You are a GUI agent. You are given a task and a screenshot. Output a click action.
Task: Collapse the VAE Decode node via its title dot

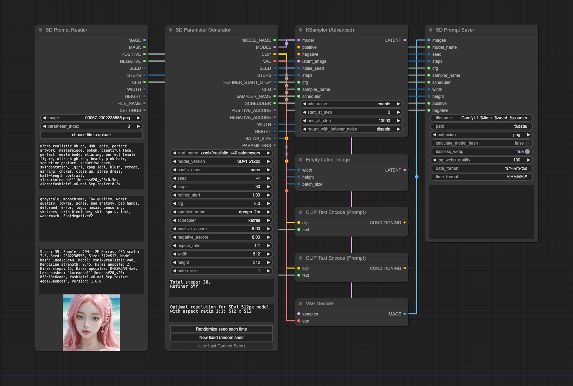[301, 304]
